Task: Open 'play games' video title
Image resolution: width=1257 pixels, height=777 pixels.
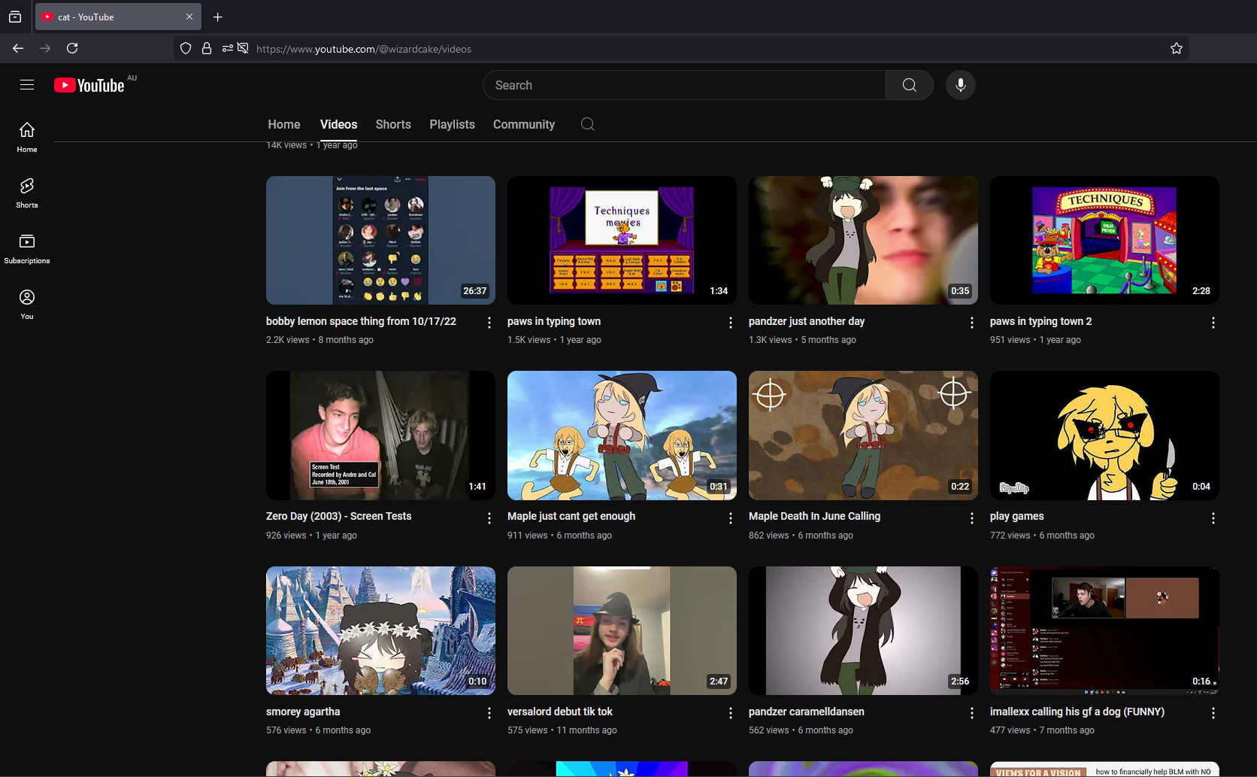Action: tap(1017, 516)
